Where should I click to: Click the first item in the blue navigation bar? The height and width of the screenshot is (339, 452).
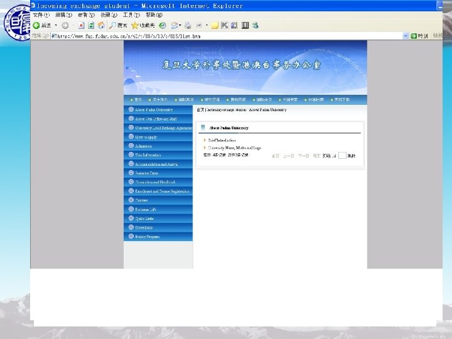pyautogui.click(x=137, y=100)
